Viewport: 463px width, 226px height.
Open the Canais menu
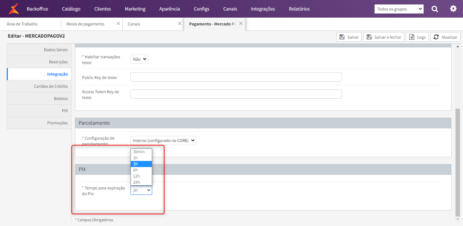coord(230,9)
